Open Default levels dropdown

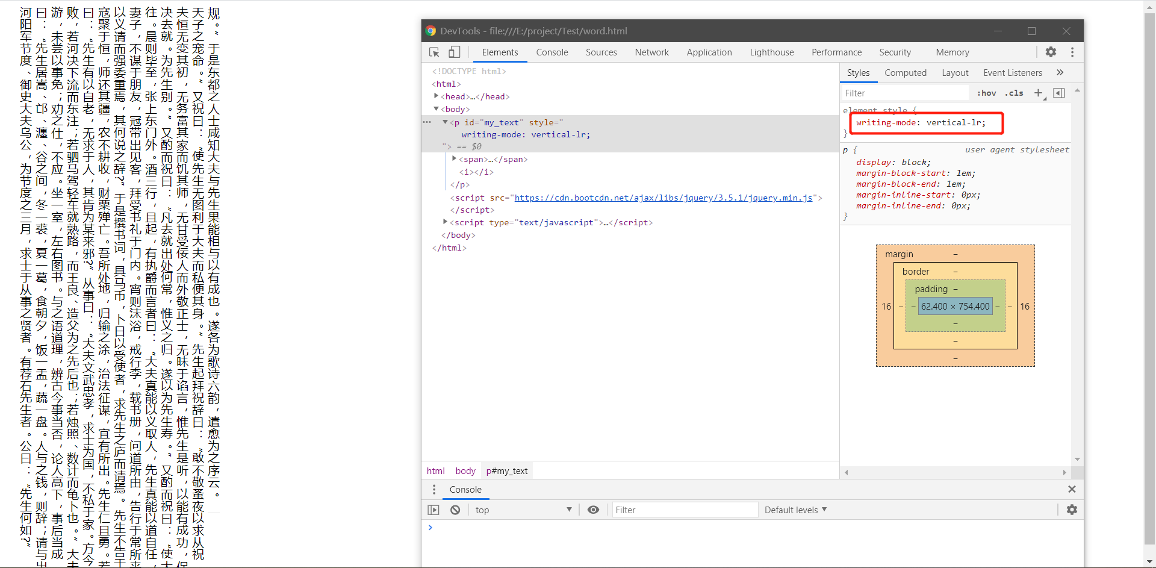(x=795, y=510)
